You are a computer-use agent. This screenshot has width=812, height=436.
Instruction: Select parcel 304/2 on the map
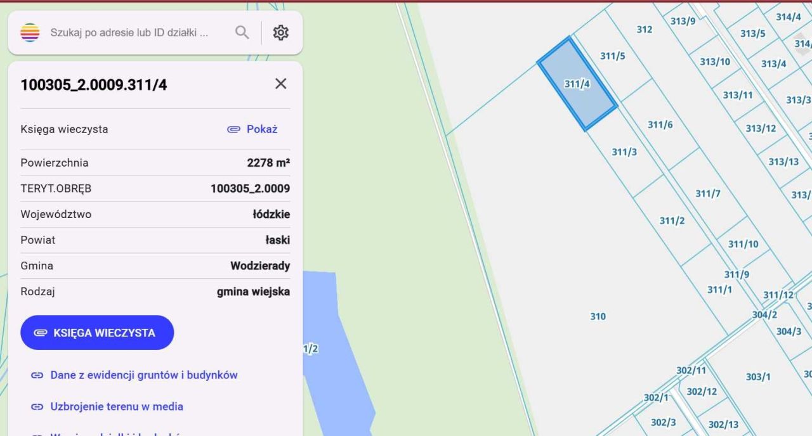point(764,315)
